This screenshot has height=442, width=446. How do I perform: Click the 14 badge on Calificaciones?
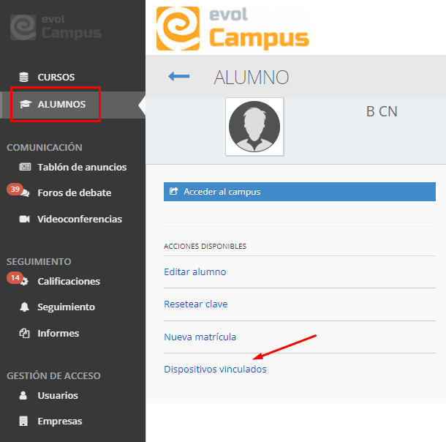click(15, 277)
